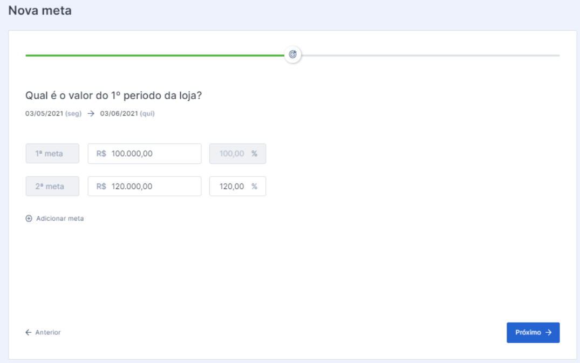Go to next step with the Próximo button
The height and width of the screenshot is (363, 580).
click(533, 333)
